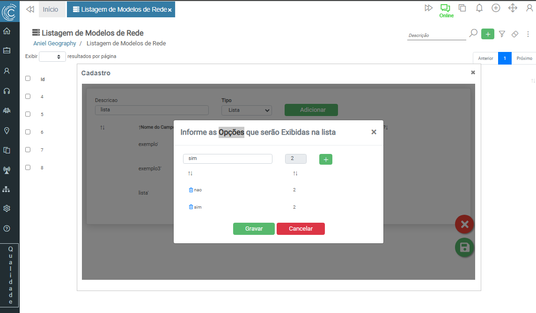536x313 pixels.
Task: Click the Gravar button
Action: [x=254, y=229]
